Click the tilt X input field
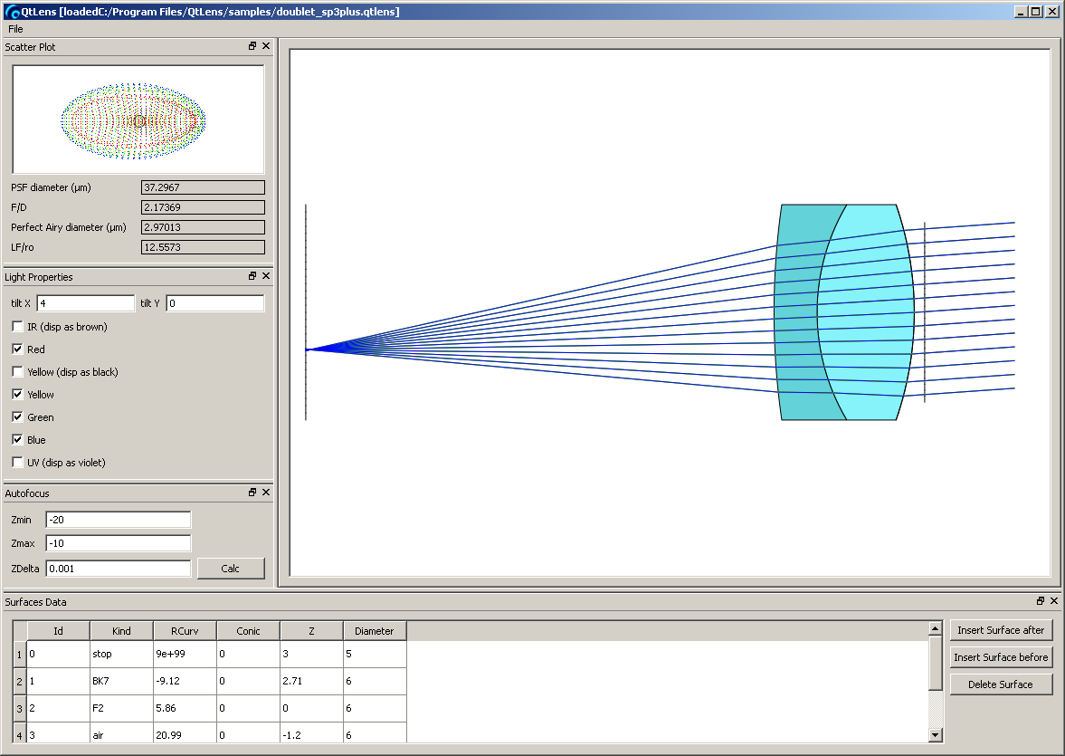 (x=85, y=303)
